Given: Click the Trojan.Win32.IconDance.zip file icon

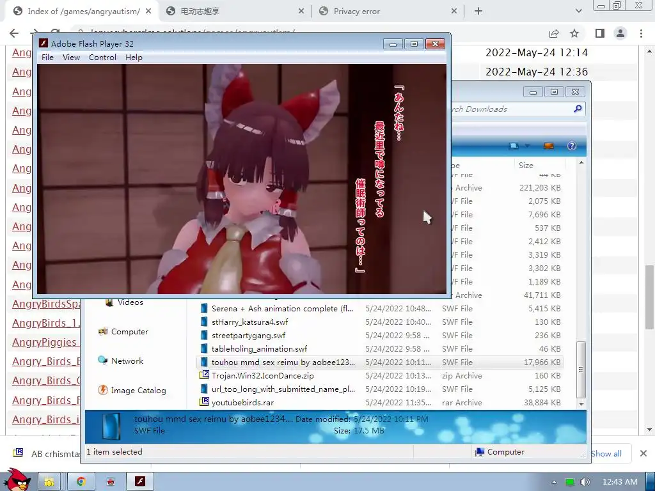Looking at the screenshot, I should (x=204, y=375).
